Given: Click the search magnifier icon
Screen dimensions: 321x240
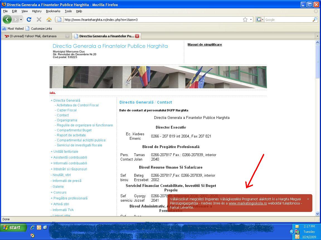Looking at the screenshot, I should (315, 20).
